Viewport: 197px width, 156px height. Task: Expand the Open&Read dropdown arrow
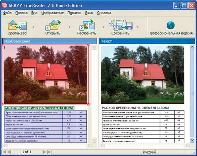(33, 27)
